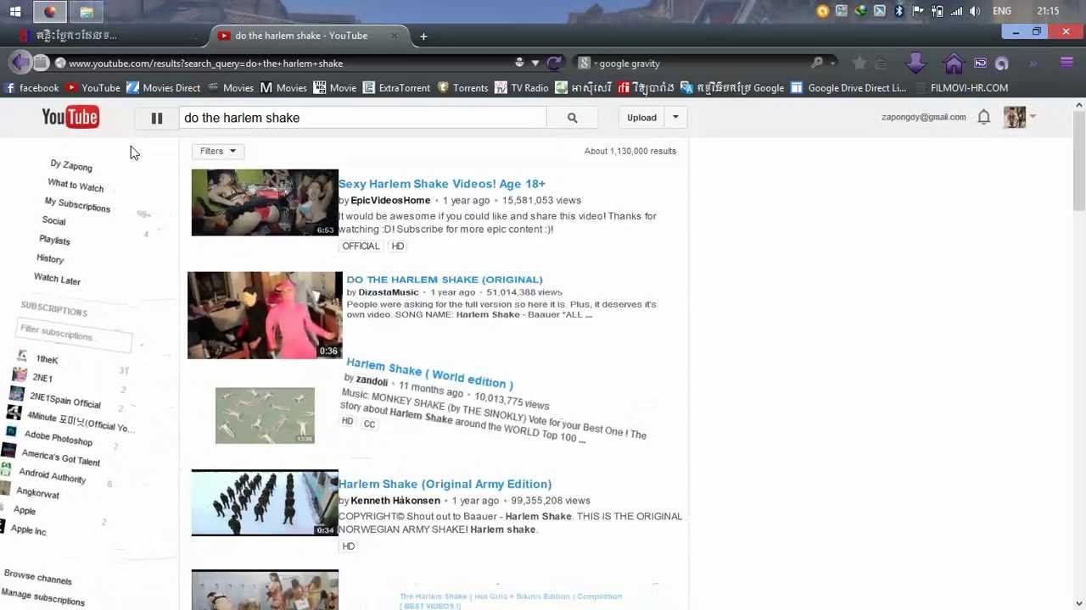Expand the Filters dropdown
This screenshot has height=610, width=1086.
pyautogui.click(x=218, y=151)
